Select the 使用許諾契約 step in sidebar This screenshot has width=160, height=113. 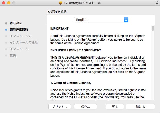point(19,30)
